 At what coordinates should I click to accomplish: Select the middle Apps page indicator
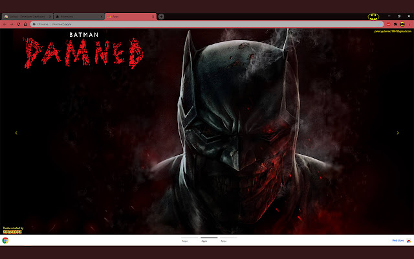tap(209, 240)
